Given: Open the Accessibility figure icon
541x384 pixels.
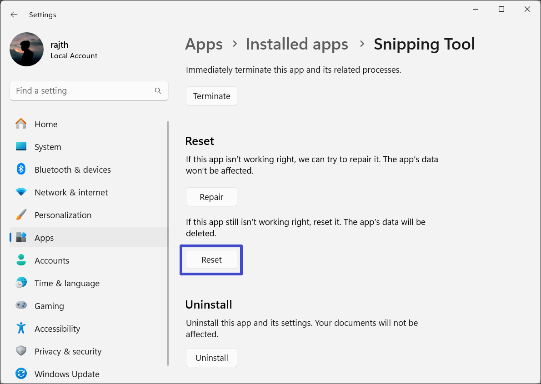Looking at the screenshot, I should click(21, 329).
